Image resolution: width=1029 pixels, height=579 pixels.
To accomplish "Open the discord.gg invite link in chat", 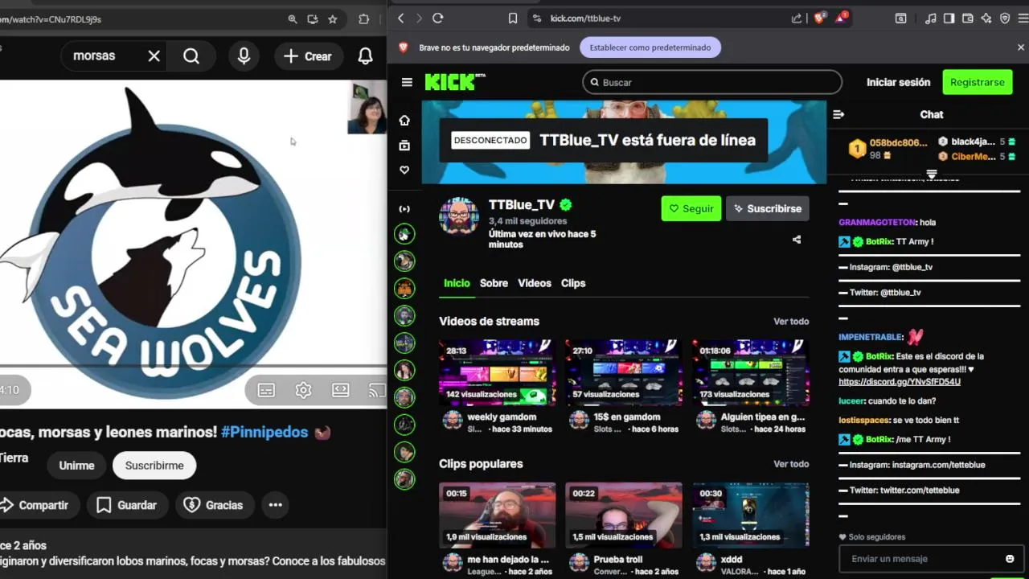I will (x=900, y=382).
